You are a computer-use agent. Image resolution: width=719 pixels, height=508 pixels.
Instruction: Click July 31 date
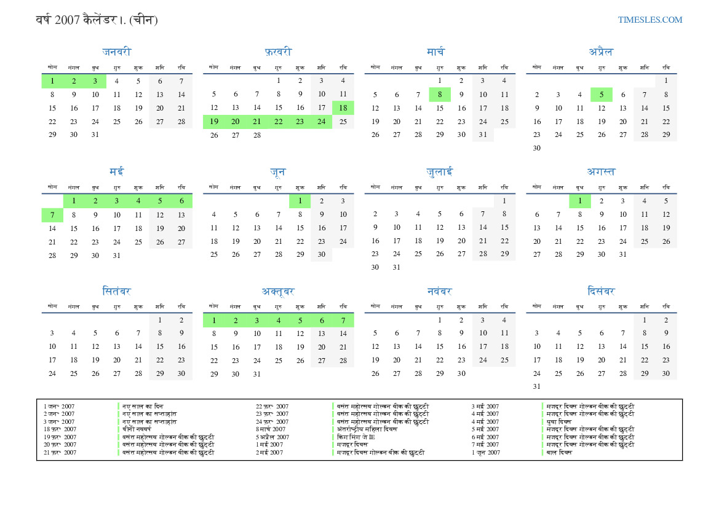click(397, 267)
